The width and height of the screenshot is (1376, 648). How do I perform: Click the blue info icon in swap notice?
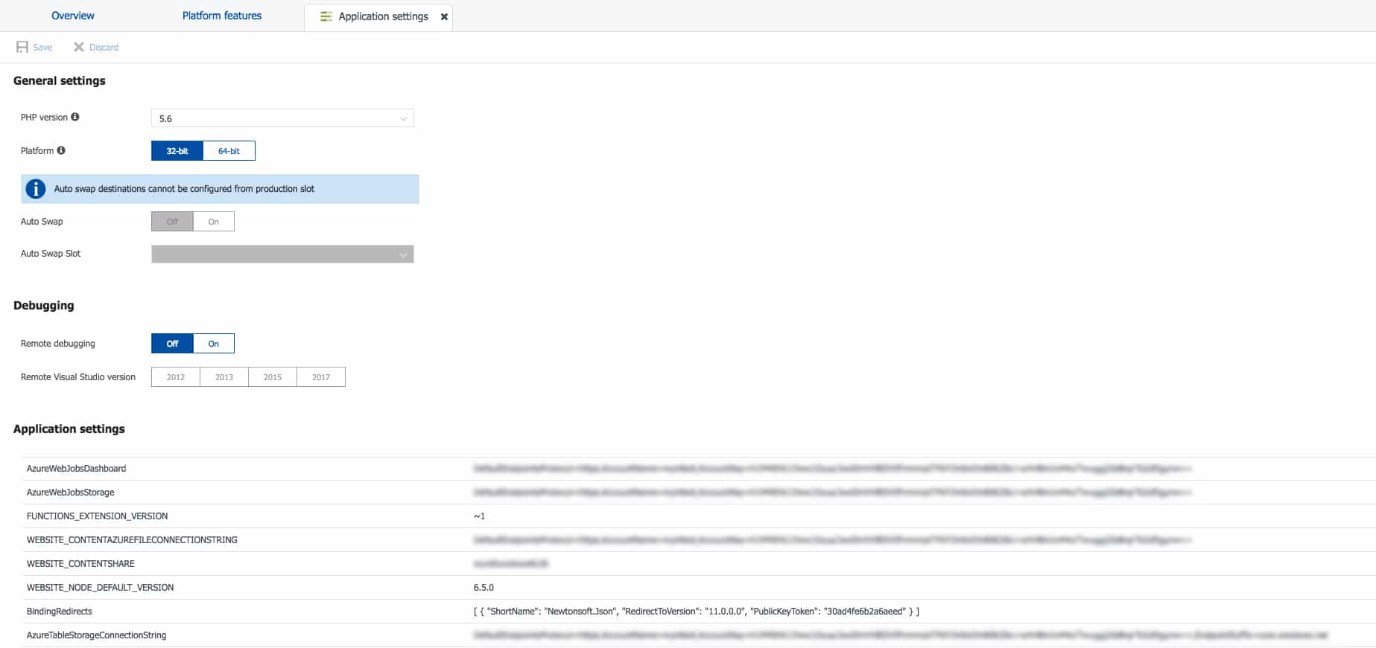click(x=36, y=189)
